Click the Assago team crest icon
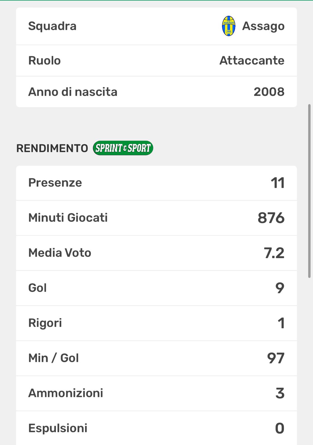This screenshot has height=445, width=313. click(x=228, y=26)
